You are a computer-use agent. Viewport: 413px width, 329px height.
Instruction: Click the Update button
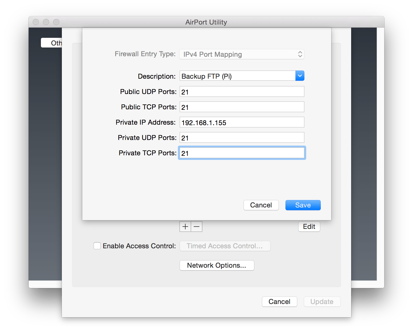coord(322,302)
